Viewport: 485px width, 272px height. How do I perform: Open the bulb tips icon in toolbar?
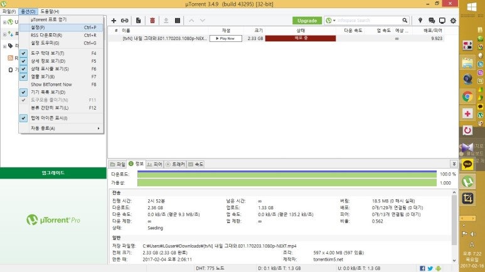pos(420,21)
